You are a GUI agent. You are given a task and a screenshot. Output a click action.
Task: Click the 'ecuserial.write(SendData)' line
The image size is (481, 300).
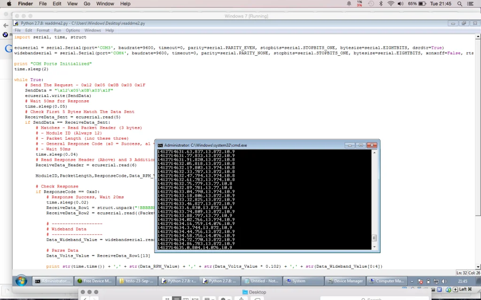click(x=58, y=96)
